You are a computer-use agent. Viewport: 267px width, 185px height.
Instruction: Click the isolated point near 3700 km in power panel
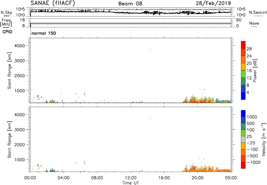(x=150, y=50)
